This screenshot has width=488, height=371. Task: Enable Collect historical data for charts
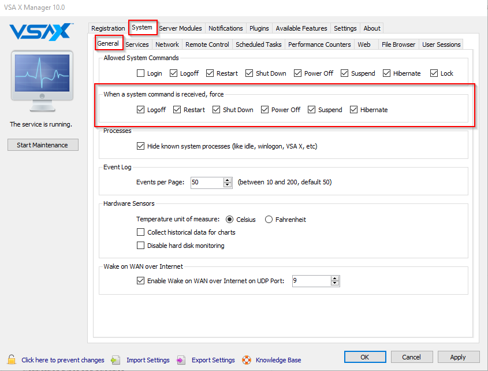pyautogui.click(x=141, y=232)
